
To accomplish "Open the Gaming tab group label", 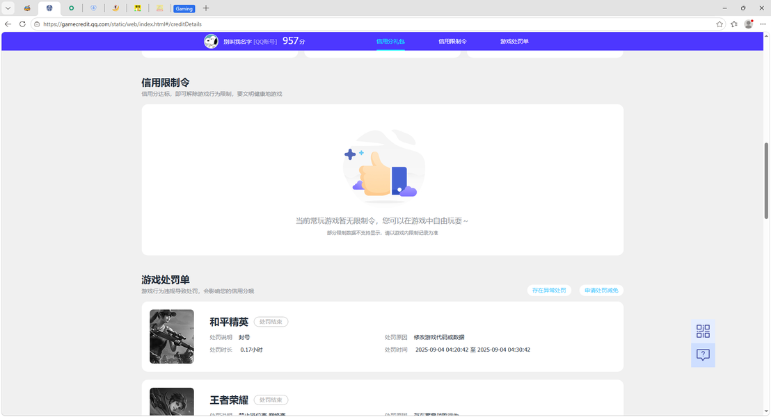I will [184, 9].
